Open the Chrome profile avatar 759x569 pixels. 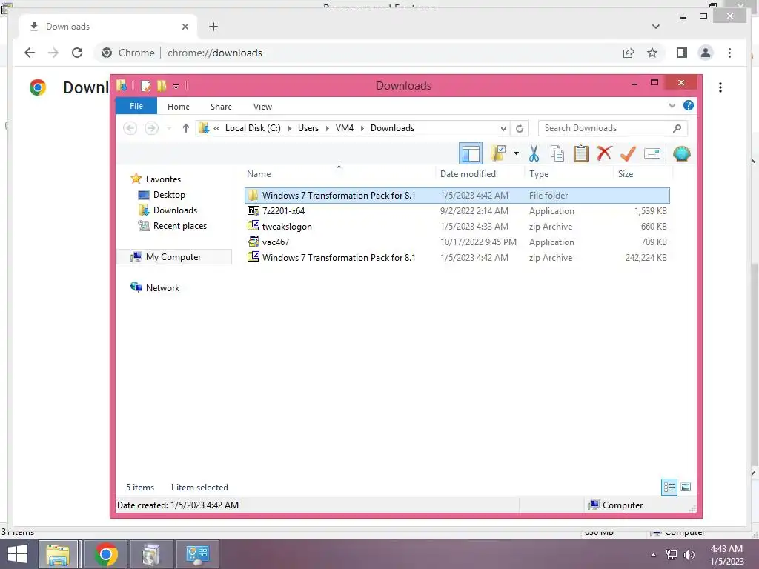click(x=706, y=53)
